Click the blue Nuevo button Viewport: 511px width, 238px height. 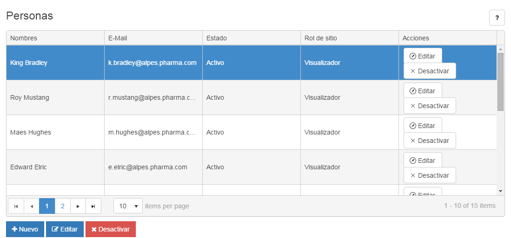[25, 229]
